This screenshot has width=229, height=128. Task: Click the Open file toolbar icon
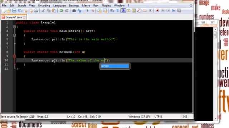click(x=9, y=11)
